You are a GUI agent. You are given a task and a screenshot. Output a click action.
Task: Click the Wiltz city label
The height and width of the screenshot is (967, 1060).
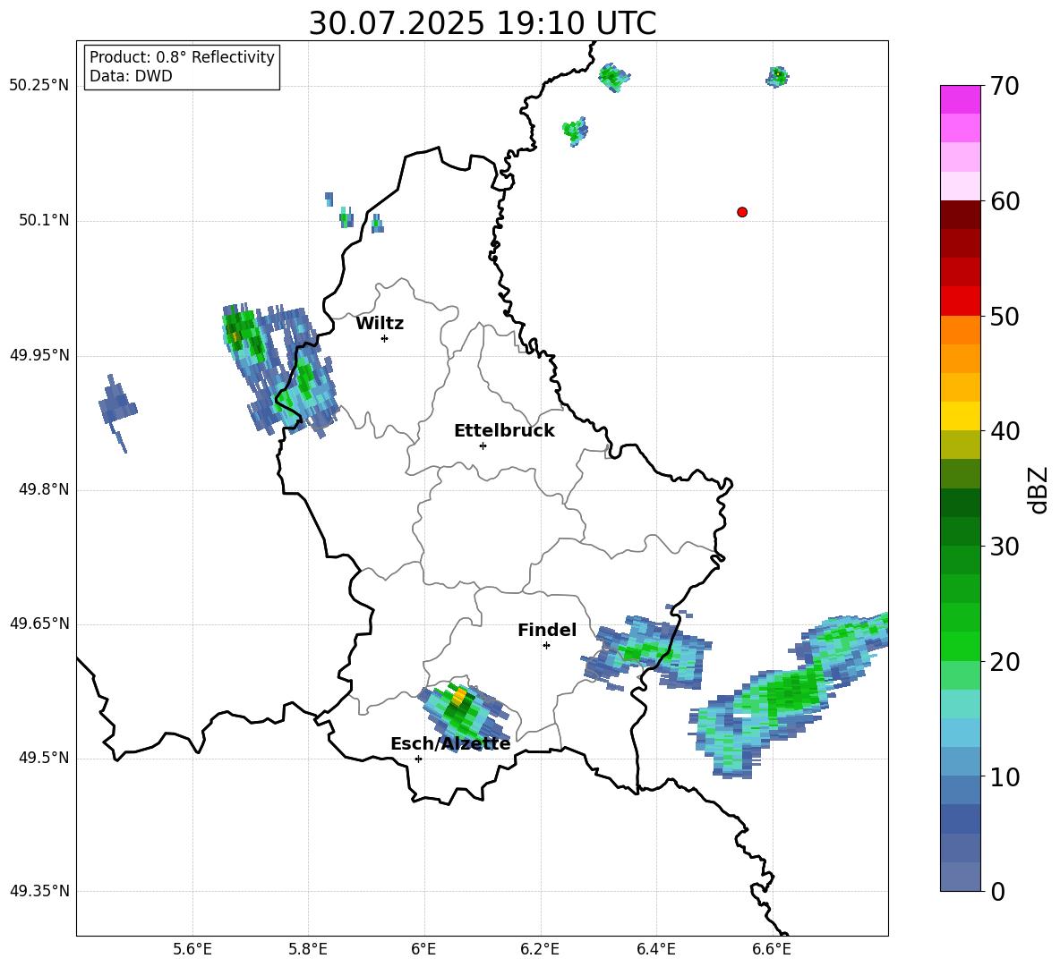380,324
